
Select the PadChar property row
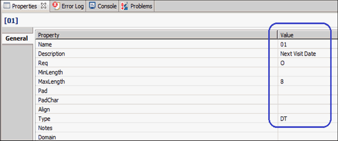(x=186, y=100)
